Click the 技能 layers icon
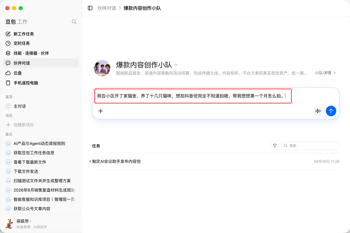This screenshot has width=350, height=233. 8,53
